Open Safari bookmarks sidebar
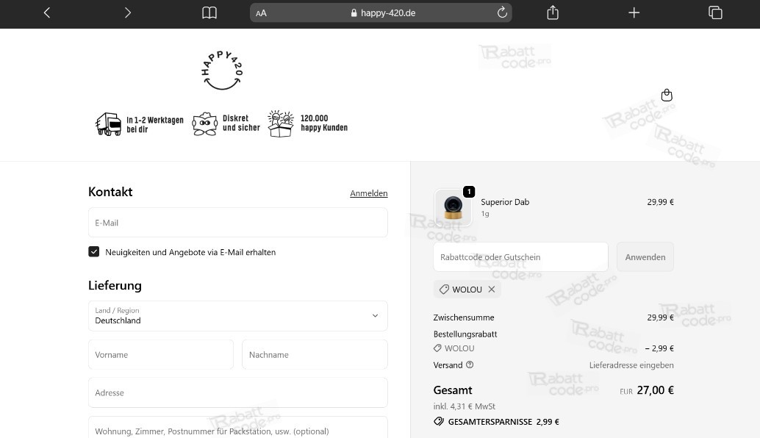Screen dimensions: 760x438 click(x=209, y=12)
